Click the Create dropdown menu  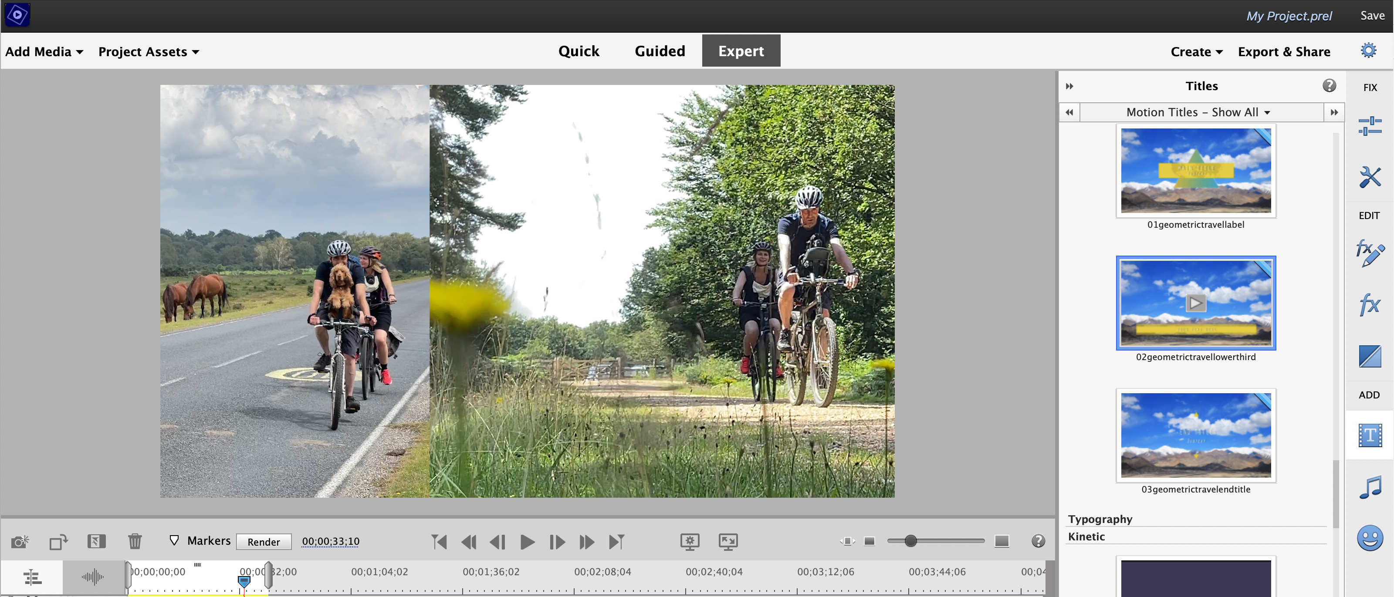pyautogui.click(x=1194, y=51)
